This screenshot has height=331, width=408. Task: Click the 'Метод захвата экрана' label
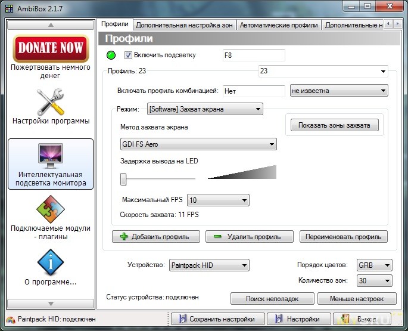tap(154, 127)
